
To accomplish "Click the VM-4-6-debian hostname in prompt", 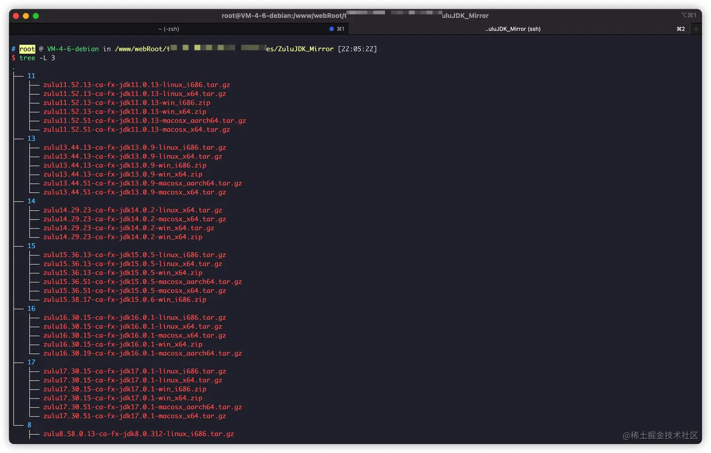I will (73, 49).
